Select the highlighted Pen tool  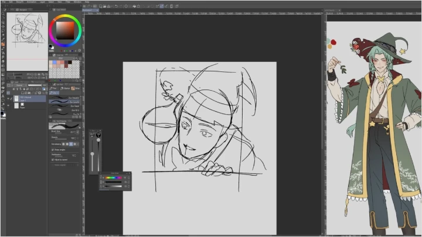(x=2, y=43)
